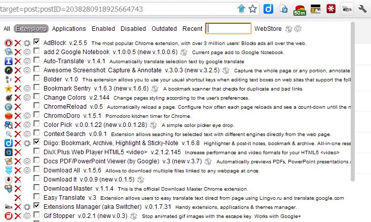Switch to Applications filter

69,29
